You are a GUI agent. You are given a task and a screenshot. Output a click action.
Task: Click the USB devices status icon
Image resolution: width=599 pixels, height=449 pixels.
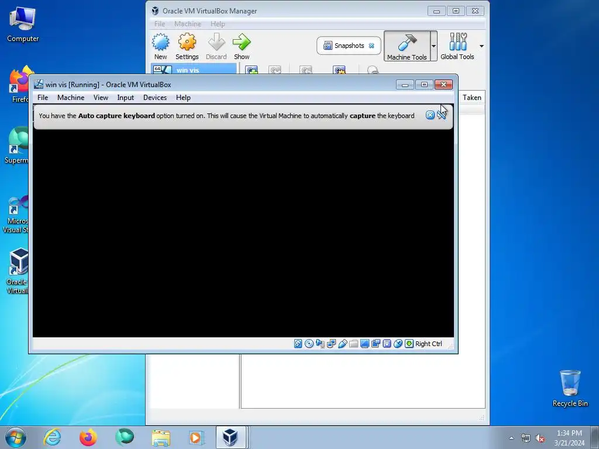(342, 344)
